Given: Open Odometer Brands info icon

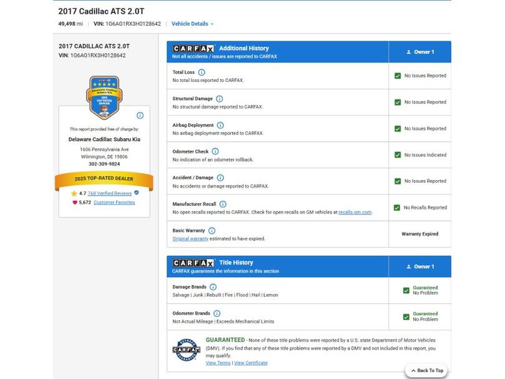Looking at the screenshot, I should click(217, 313).
